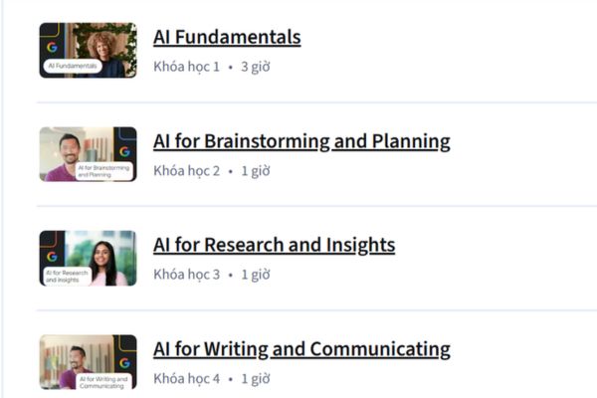The width and height of the screenshot is (597, 398).
Task: Open AI for Research and Insights course
Action: tap(274, 245)
